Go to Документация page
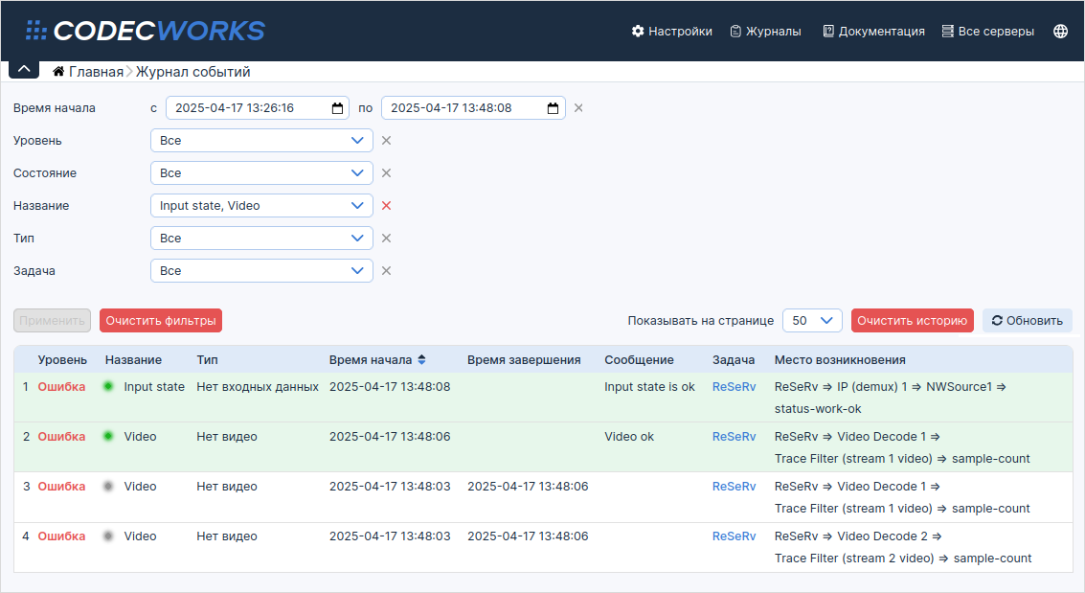This screenshot has width=1085, height=593. coord(873,31)
